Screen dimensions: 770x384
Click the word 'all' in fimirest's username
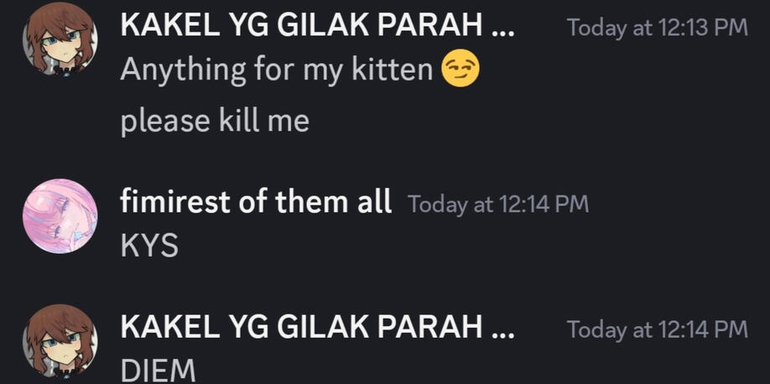tap(372, 202)
